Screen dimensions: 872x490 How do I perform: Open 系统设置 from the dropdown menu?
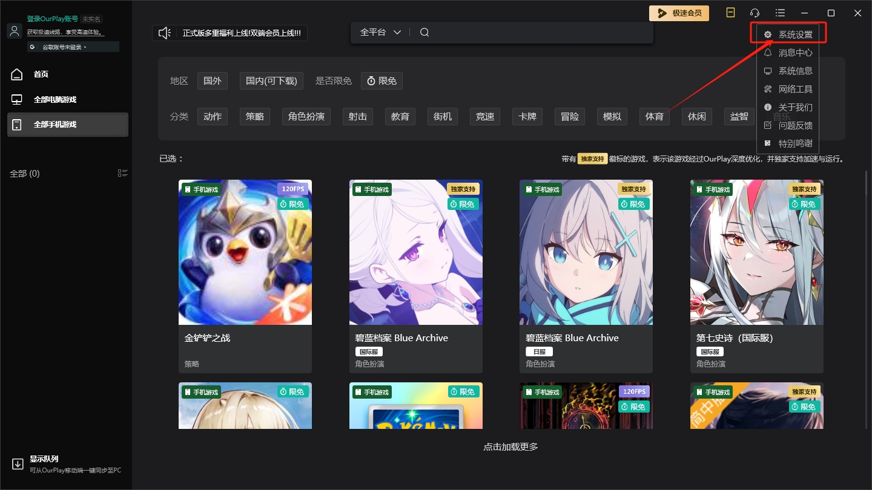(x=788, y=34)
